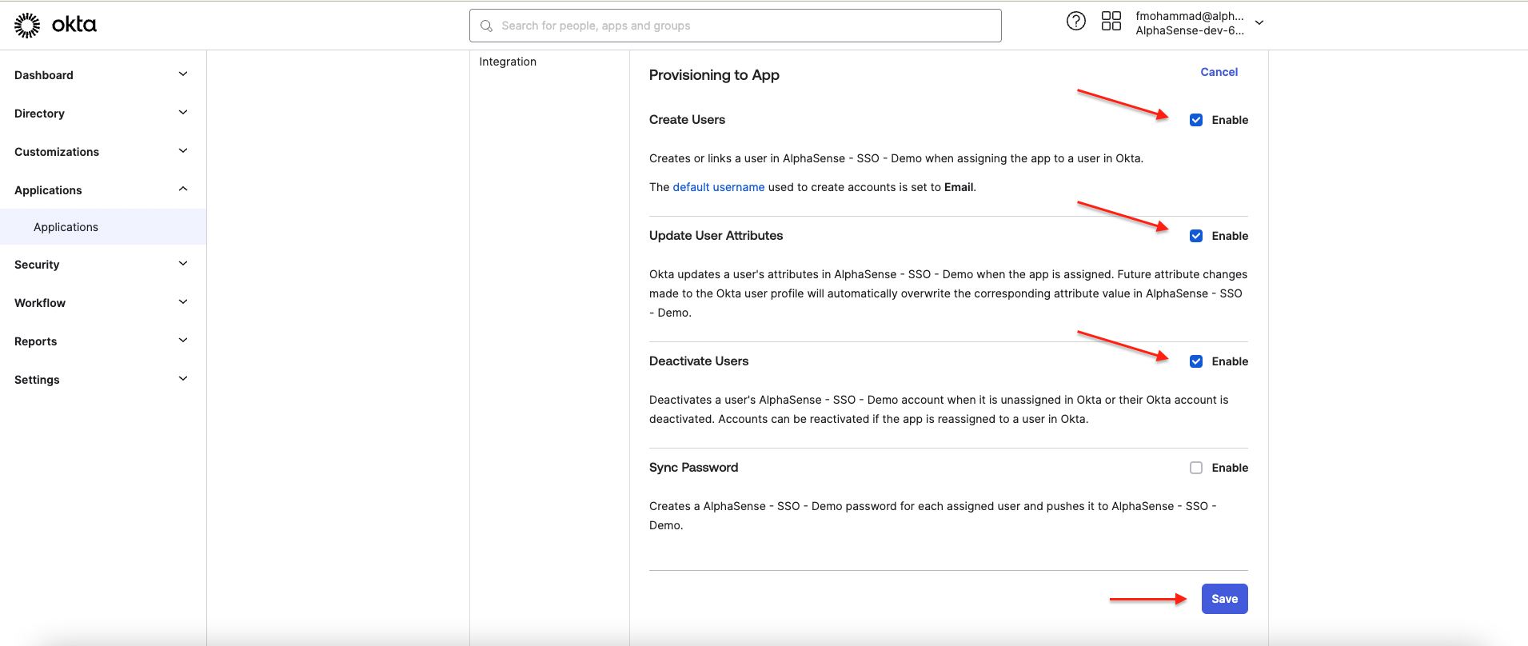Click the Deactivate Users heading

click(x=699, y=361)
